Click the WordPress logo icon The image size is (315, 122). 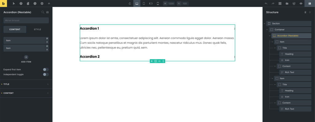coord(294,4)
